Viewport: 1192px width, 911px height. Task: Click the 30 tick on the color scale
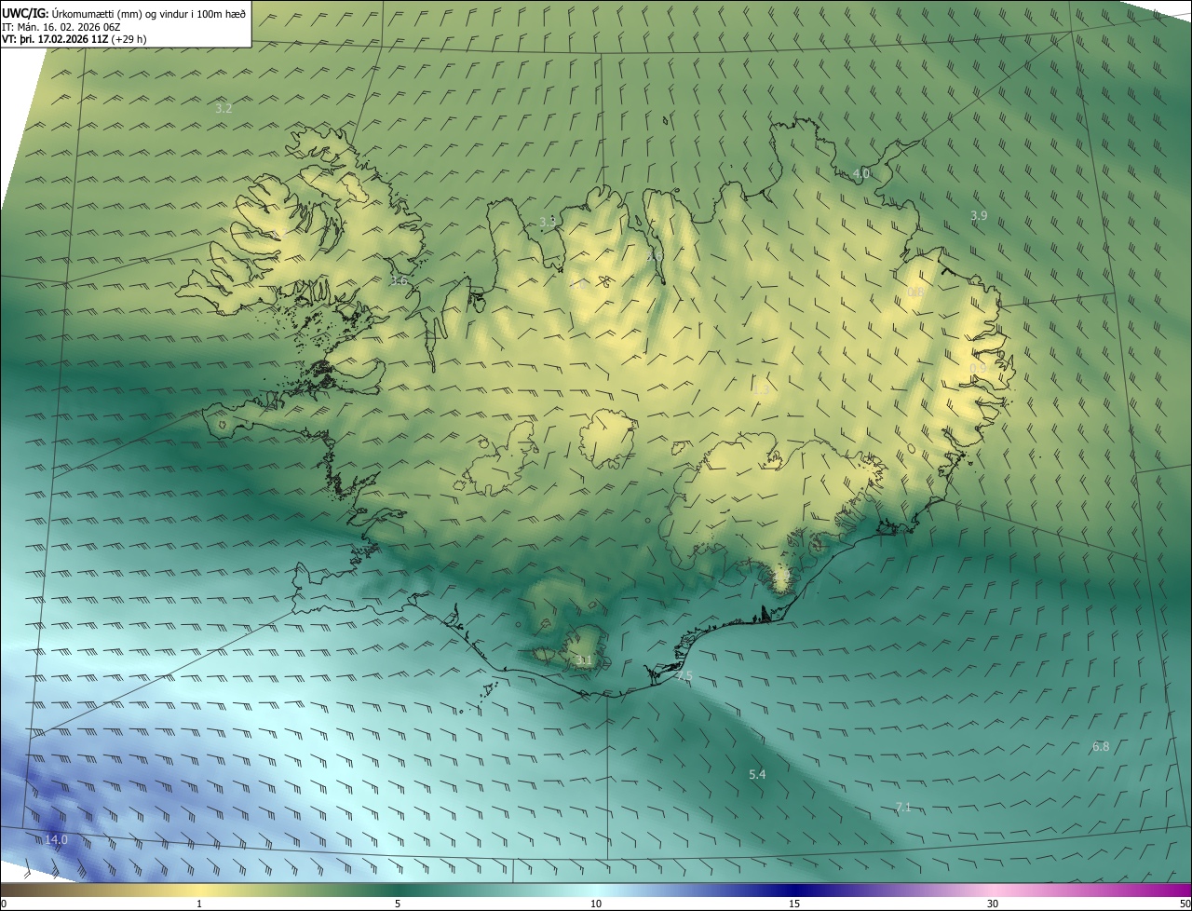pyautogui.click(x=993, y=904)
